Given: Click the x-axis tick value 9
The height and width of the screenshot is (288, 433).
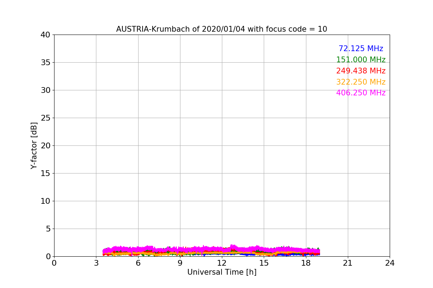Looking at the screenshot, I should [x=180, y=263].
